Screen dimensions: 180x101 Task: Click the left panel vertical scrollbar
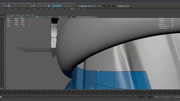click(4, 54)
